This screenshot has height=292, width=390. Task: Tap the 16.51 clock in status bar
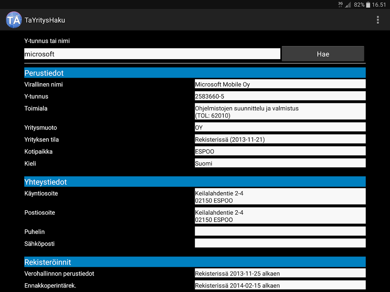click(x=379, y=5)
